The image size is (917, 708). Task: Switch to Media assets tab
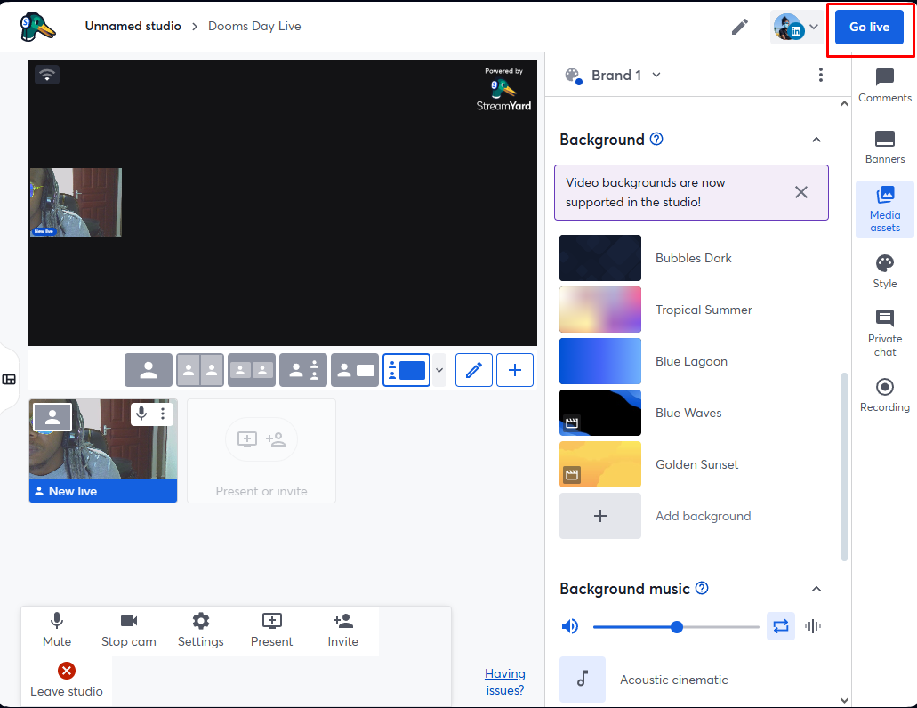tap(885, 209)
